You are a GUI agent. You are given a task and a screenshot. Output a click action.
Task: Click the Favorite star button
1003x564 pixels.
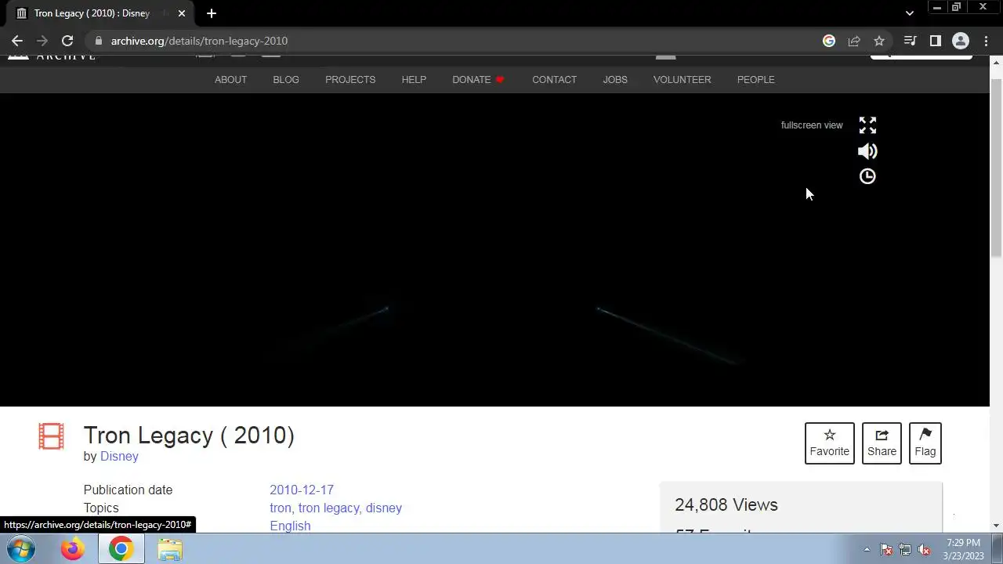tap(829, 443)
